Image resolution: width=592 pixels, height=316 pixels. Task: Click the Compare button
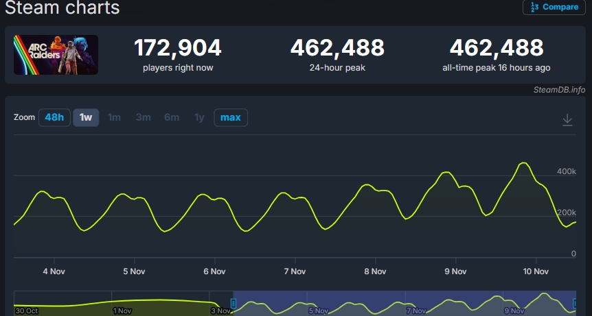(550, 8)
